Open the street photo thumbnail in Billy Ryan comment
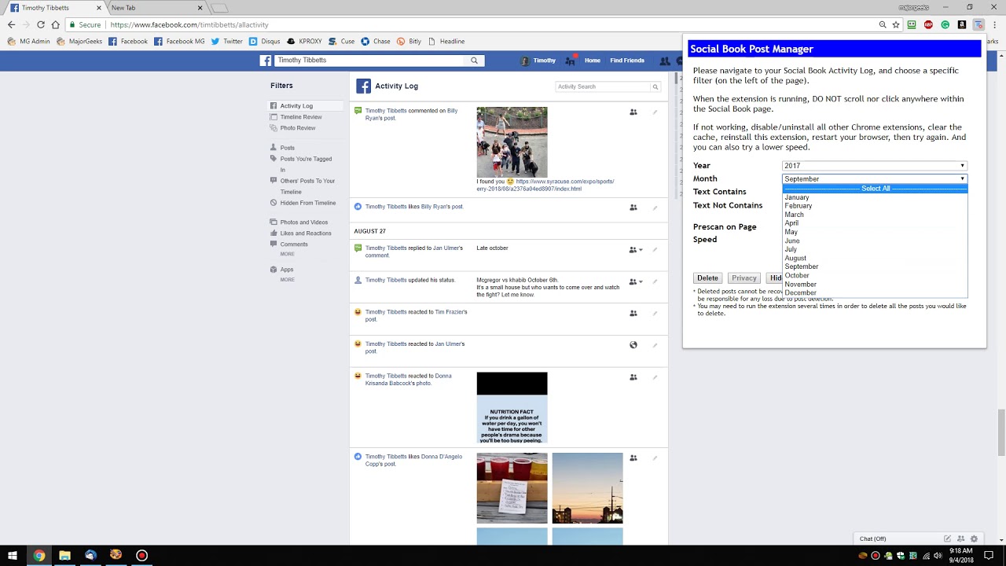The height and width of the screenshot is (566, 1006). click(x=512, y=142)
